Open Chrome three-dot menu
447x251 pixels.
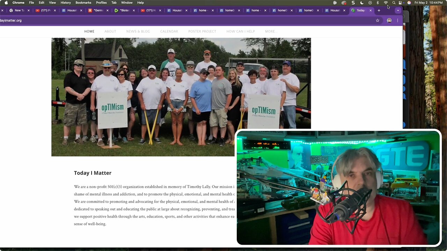coord(397,21)
